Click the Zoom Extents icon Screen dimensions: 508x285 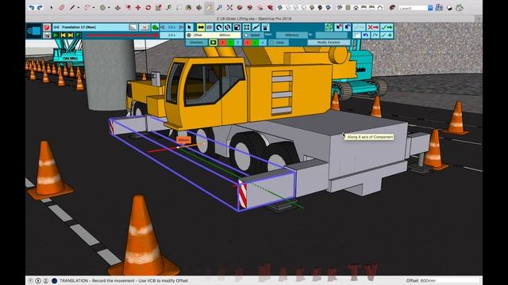[x=229, y=7]
